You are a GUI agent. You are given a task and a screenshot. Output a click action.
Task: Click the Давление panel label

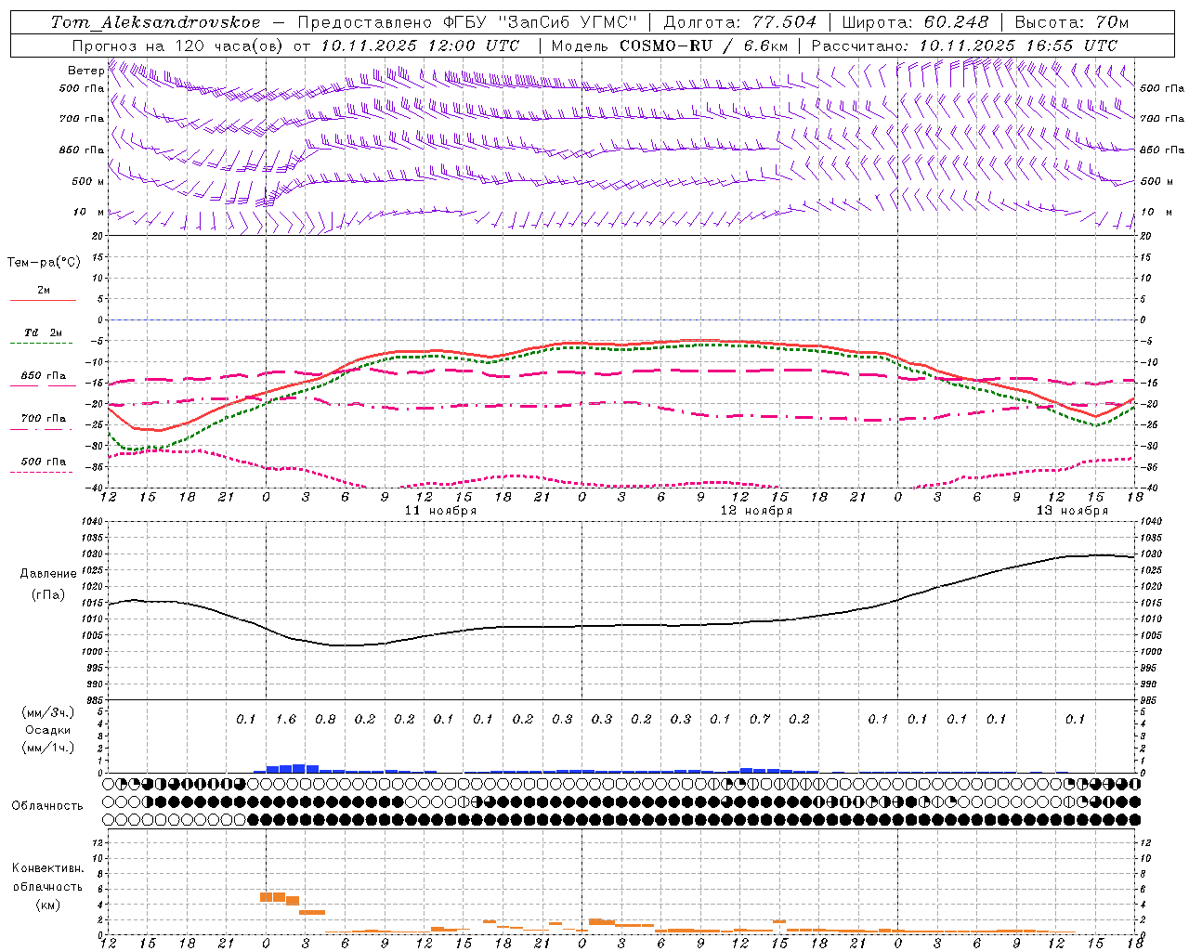coord(48,574)
